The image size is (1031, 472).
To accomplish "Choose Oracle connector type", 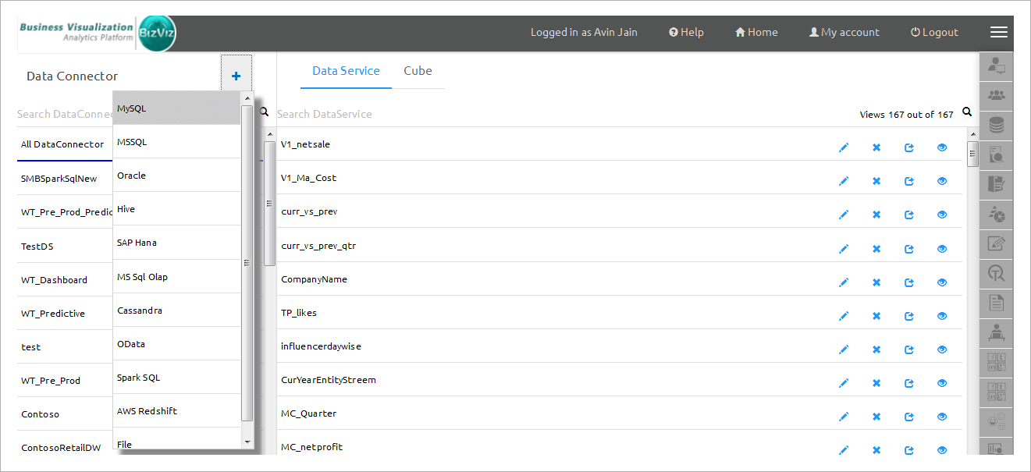I will click(x=177, y=176).
